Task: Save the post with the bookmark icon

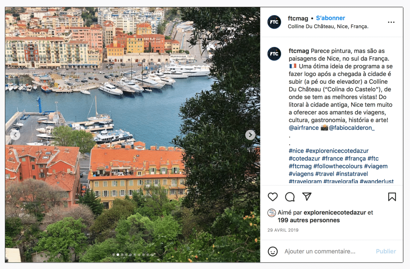Action: tap(392, 197)
